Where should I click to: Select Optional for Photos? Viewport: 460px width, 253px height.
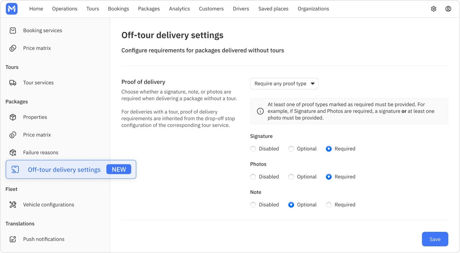291,177
